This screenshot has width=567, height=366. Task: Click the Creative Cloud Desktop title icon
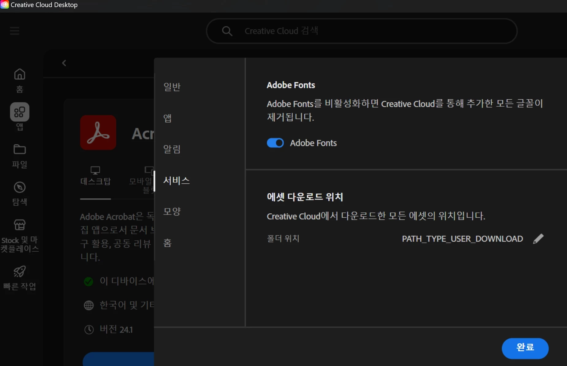click(x=4, y=5)
